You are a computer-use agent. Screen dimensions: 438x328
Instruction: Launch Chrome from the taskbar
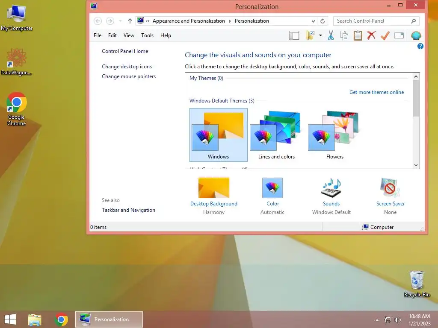(61, 319)
